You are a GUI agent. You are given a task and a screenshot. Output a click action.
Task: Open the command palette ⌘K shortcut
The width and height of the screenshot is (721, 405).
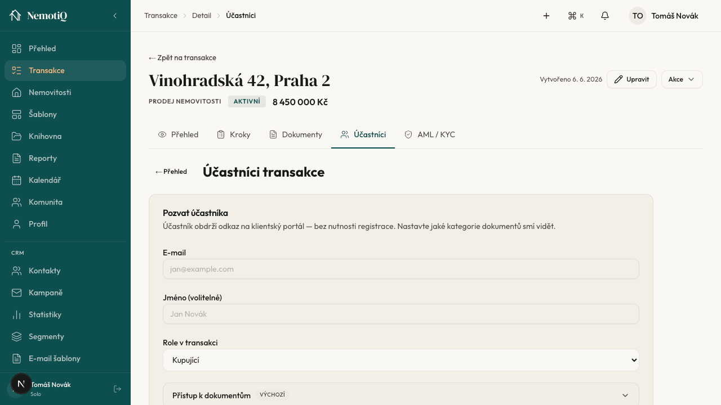tap(576, 16)
